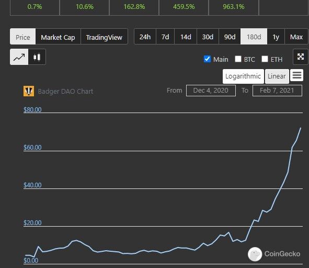Screen dimensions: 309x268
Task: Open the TradingView tab
Action: (104, 37)
